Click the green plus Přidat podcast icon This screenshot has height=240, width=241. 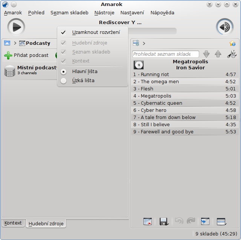(8, 55)
